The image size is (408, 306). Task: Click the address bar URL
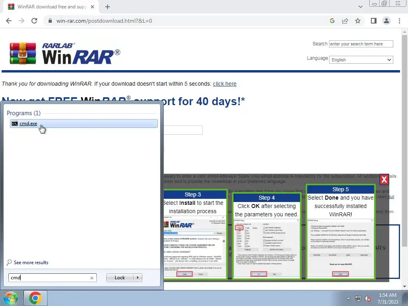104,21
